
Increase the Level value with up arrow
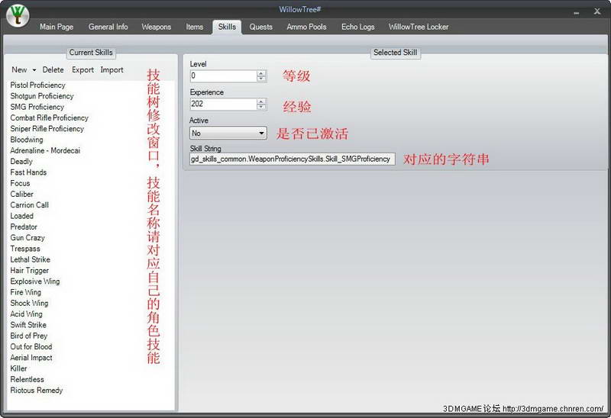click(x=261, y=73)
